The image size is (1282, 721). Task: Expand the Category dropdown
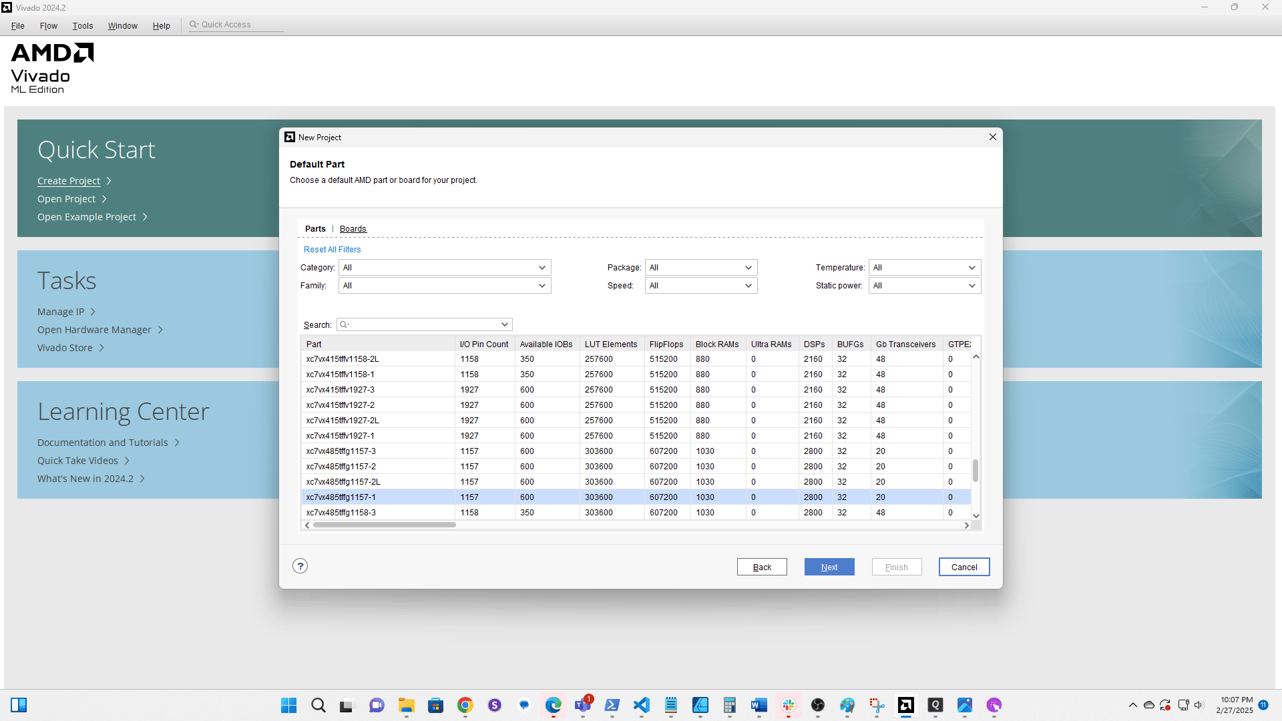pos(445,268)
